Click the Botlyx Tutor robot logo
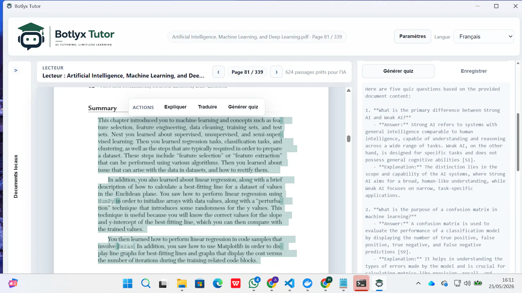The image size is (522, 293). coord(31,36)
